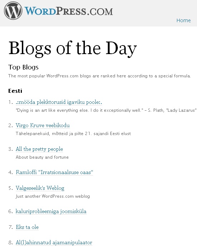Click the About beauty and fortune tagline

(42, 157)
